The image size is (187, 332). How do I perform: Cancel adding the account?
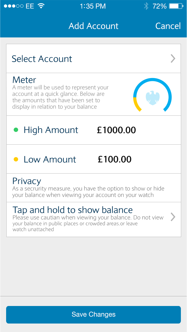click(168, 26)
